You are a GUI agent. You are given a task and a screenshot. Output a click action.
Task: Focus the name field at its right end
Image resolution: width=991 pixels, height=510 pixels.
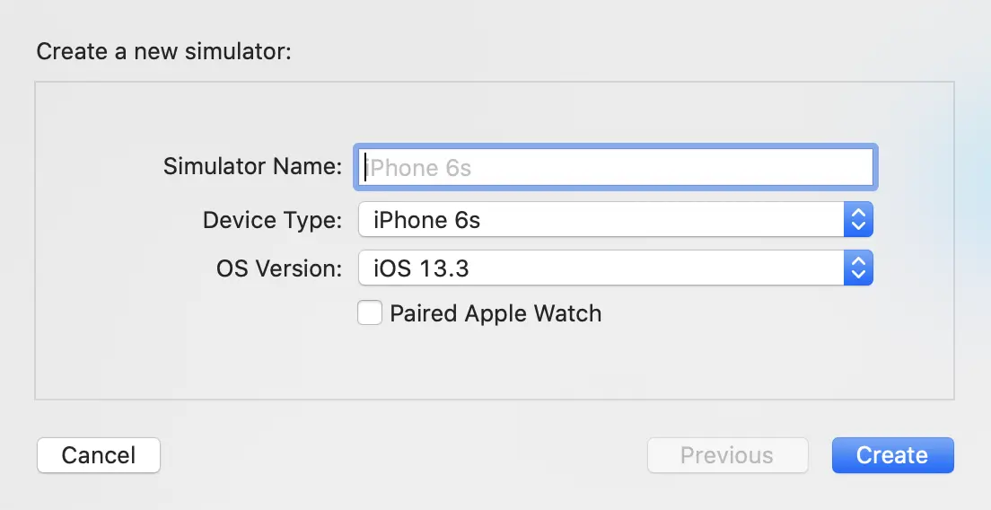853,167
